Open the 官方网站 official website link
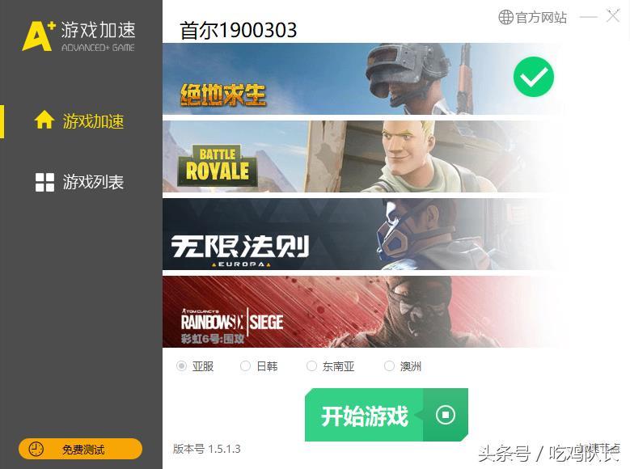 click(x=533, y=17)
